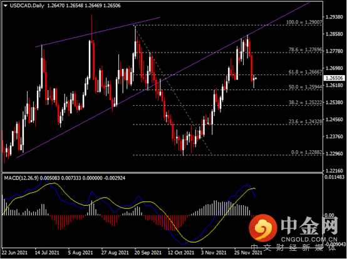
Task: Click the MACD zero level label 0.00
Action: (329, 215)
